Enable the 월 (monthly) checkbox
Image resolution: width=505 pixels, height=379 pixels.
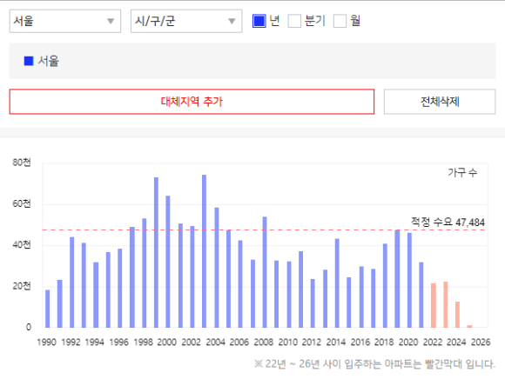[x=340, y=21]
